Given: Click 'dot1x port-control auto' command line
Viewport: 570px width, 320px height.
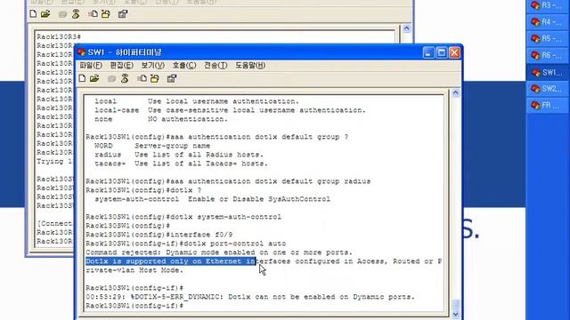Looking at the screenshot, I should (186, 244).
